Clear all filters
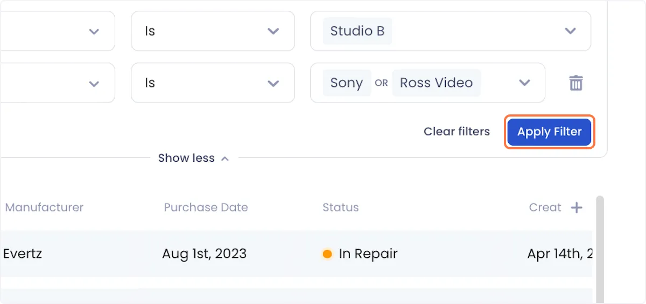The height and width of the screenshot is (304, 646). 457,132
